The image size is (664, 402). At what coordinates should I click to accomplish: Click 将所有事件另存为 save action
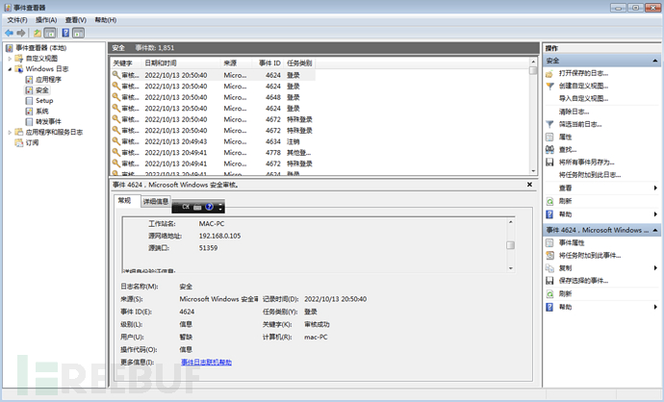tap(586, 163)
